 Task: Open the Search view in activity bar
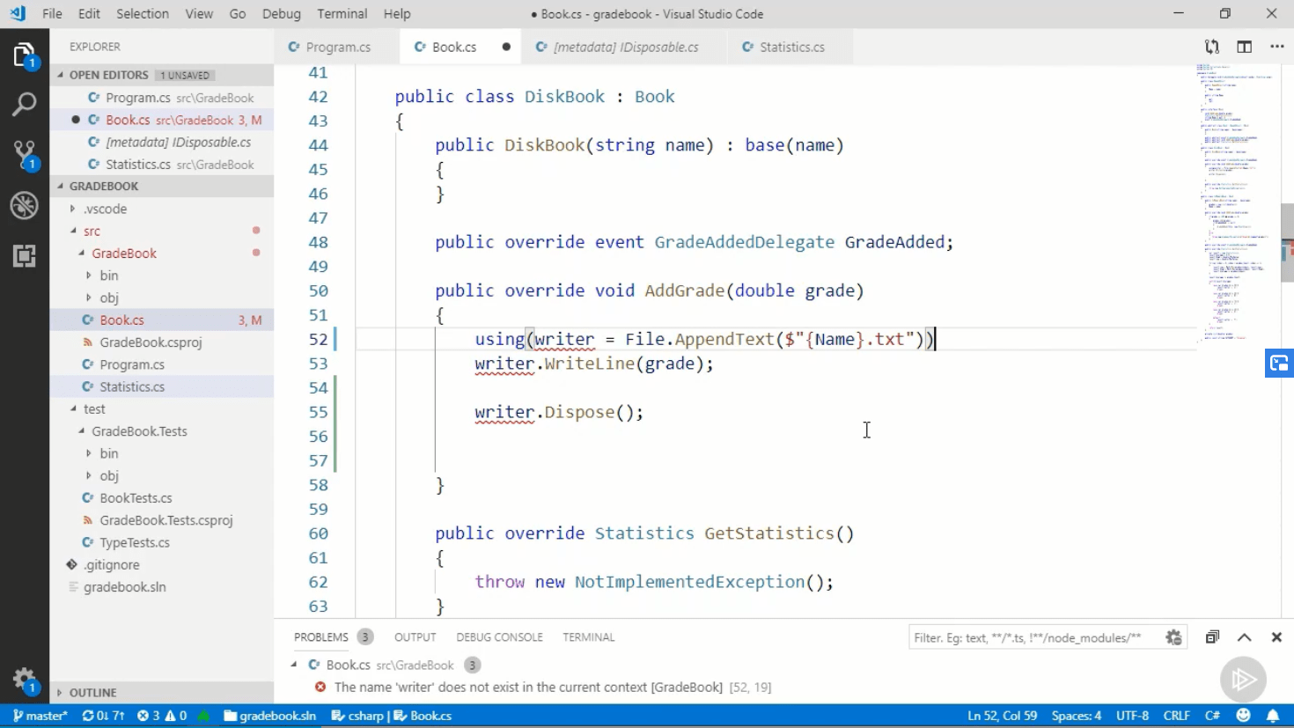click(25, 105)
